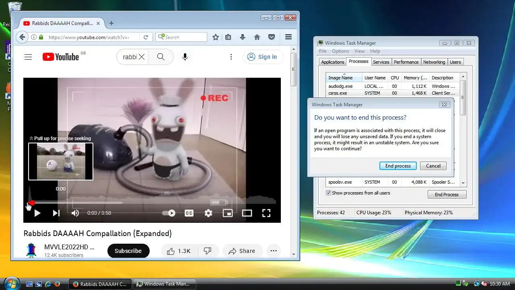This screenshot has width=515, height=290.
Task: Run the YouTube magnifier search
Action: (x=161, y=57)
